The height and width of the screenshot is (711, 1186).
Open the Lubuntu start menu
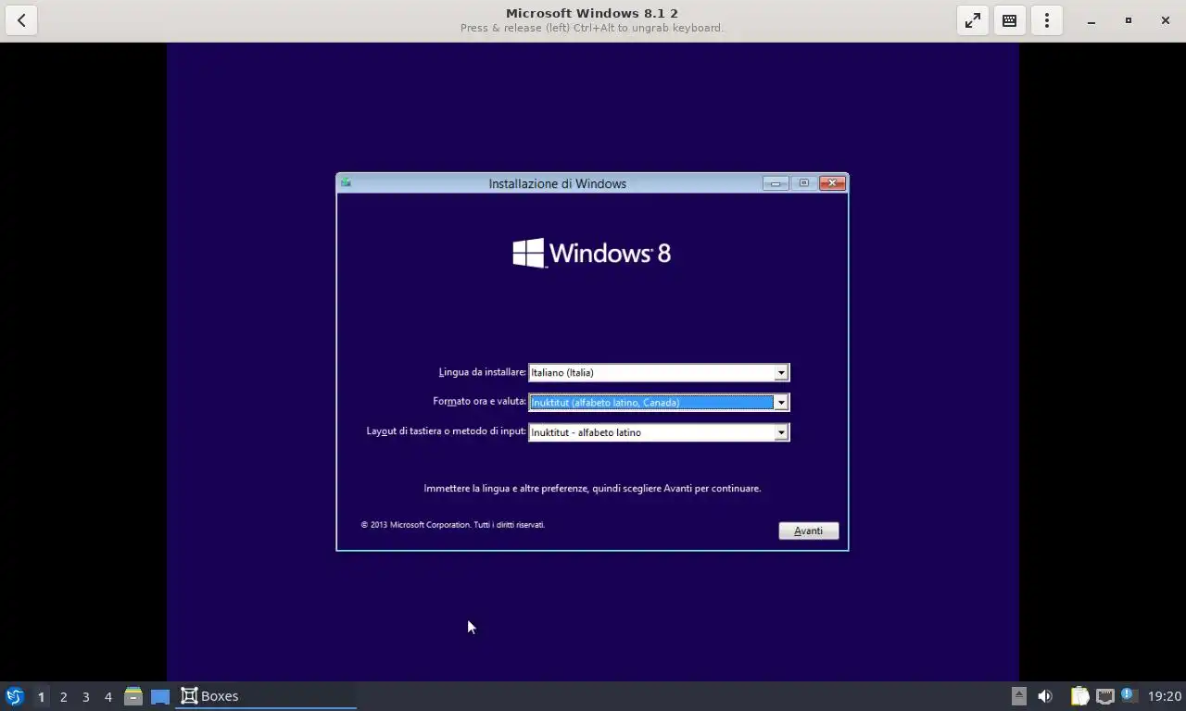pos(15,696)
